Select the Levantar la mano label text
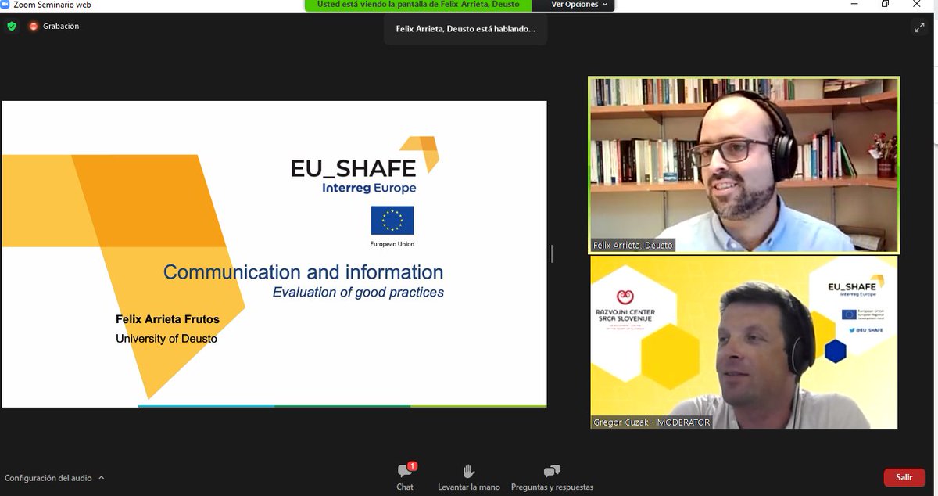 [468, 486]
